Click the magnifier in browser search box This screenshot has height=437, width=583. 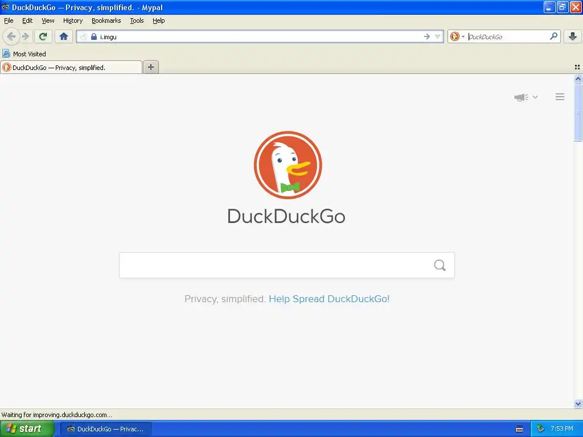click(553, 36)
